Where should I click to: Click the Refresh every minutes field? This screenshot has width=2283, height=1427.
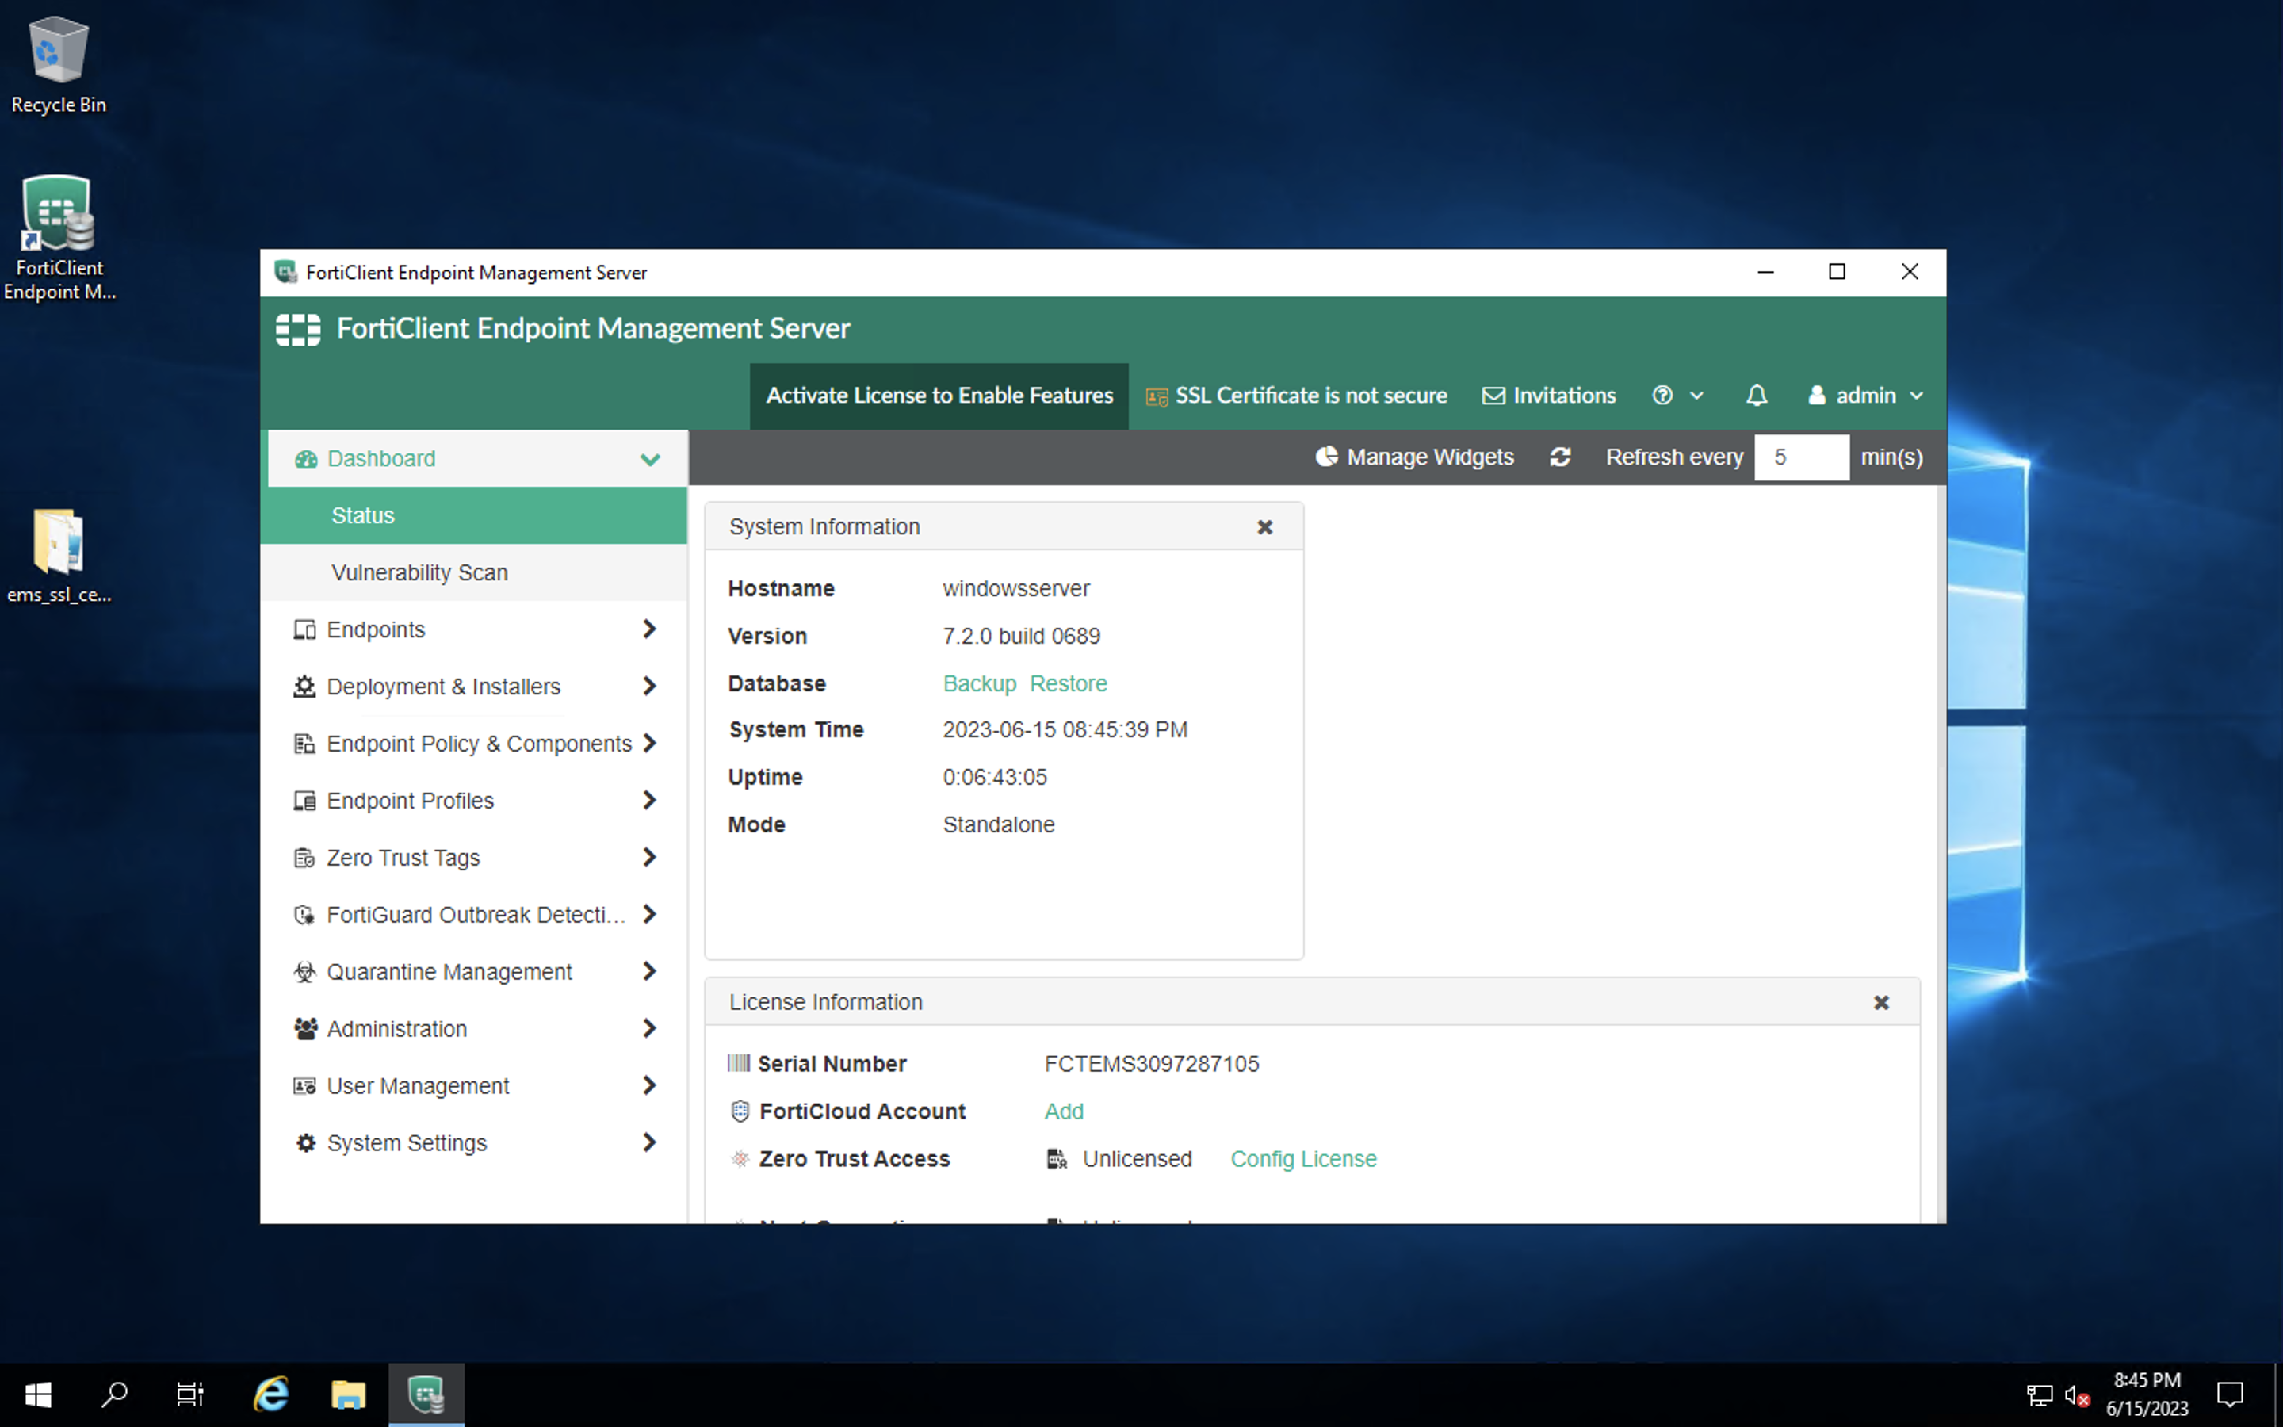(1801, 457)
